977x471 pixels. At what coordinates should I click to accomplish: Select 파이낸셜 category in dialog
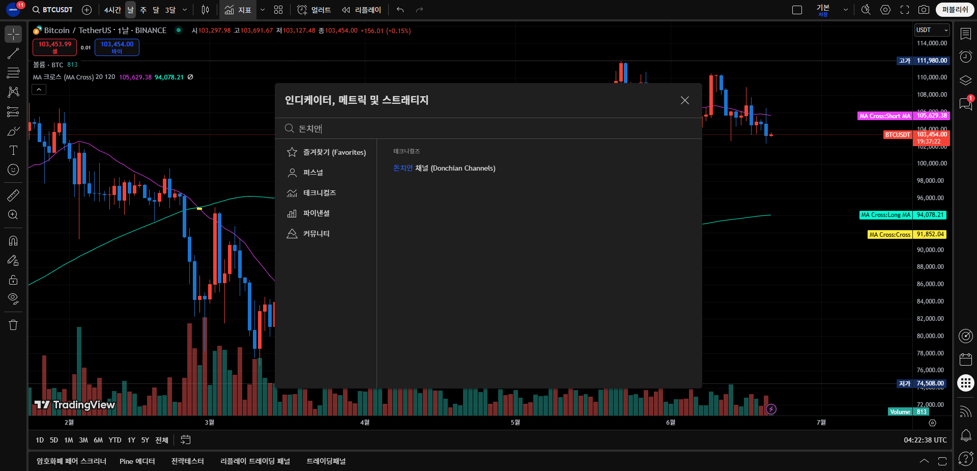coord(326,213)
